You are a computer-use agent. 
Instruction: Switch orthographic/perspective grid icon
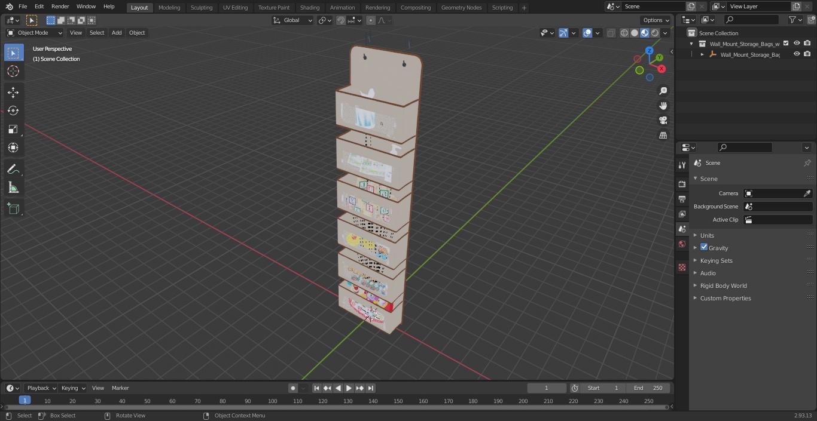[x=663, y=135]
